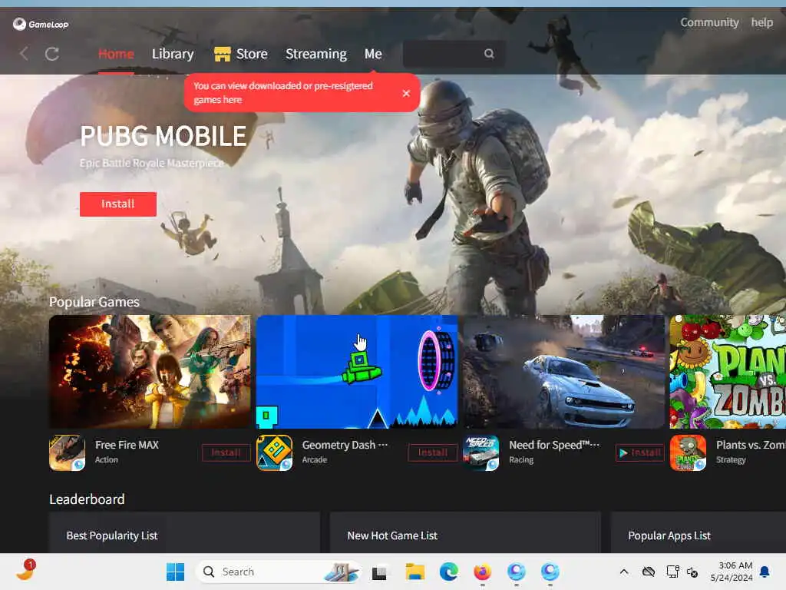786x590 pixels.
Task: Open the clock and date flyout
Action: [x=732, y=572]
